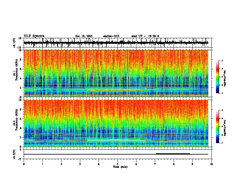The width and height of the screenshot is (238, 184).
Task: Click the "4" kHz tick on ch.2 spectrogram
Action: tap(21, 128)
